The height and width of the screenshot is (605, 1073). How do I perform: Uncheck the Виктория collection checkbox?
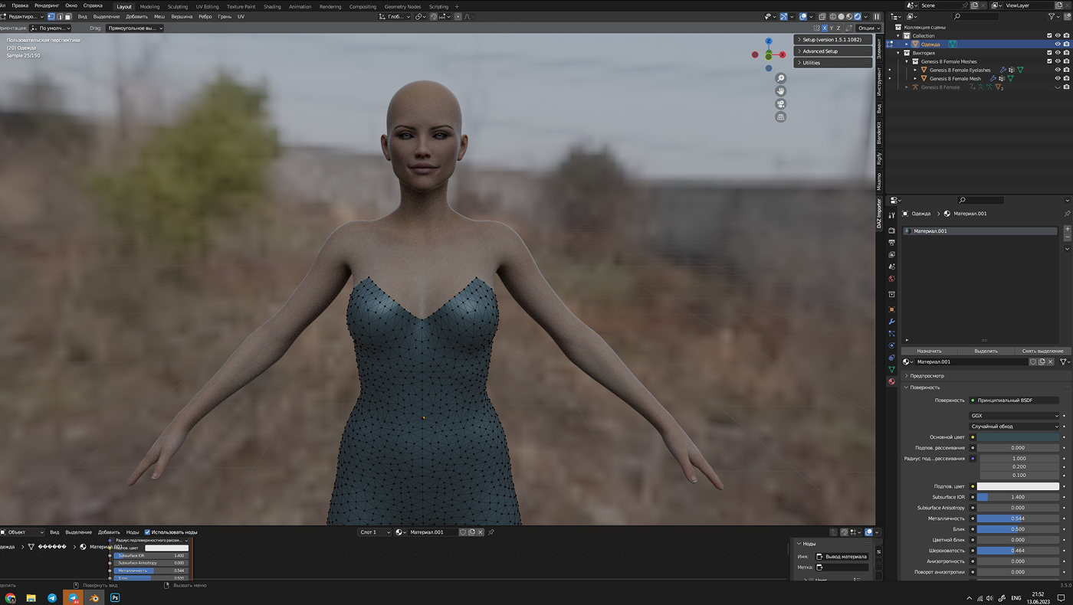[1049, 53]
